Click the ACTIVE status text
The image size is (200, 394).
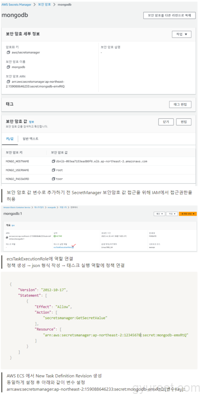pyautogui.click(x=59, y=236)
